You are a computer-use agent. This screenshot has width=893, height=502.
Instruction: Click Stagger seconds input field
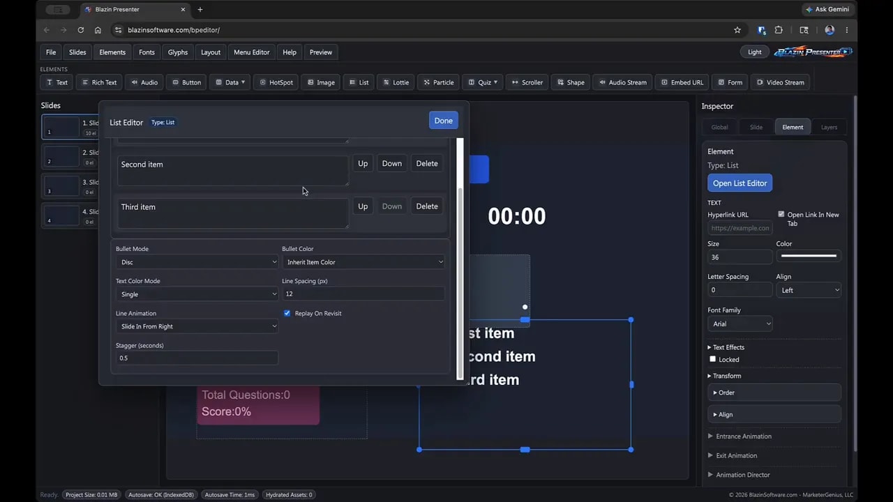(197, 358)
